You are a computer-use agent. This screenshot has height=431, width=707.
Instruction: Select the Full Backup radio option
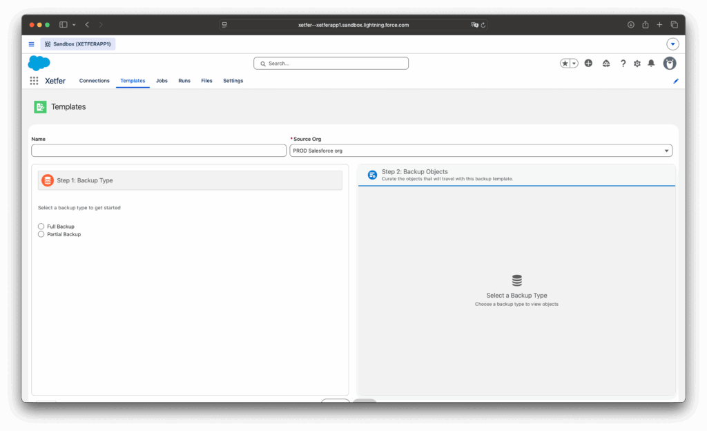click(41, 227)
